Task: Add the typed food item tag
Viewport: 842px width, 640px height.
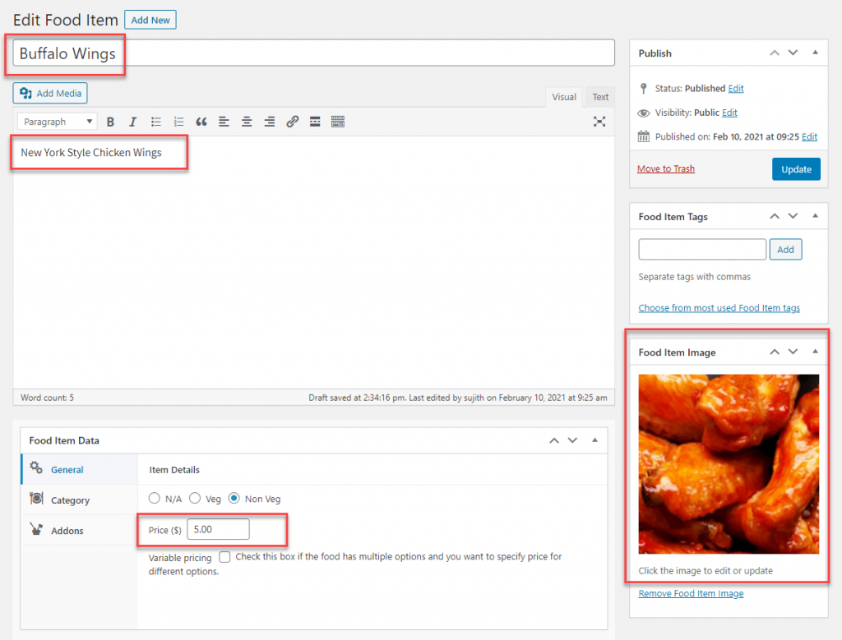Action: click(785, 250)
